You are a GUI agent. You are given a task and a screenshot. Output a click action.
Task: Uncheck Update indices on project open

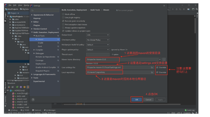click(x=63, y=31)
